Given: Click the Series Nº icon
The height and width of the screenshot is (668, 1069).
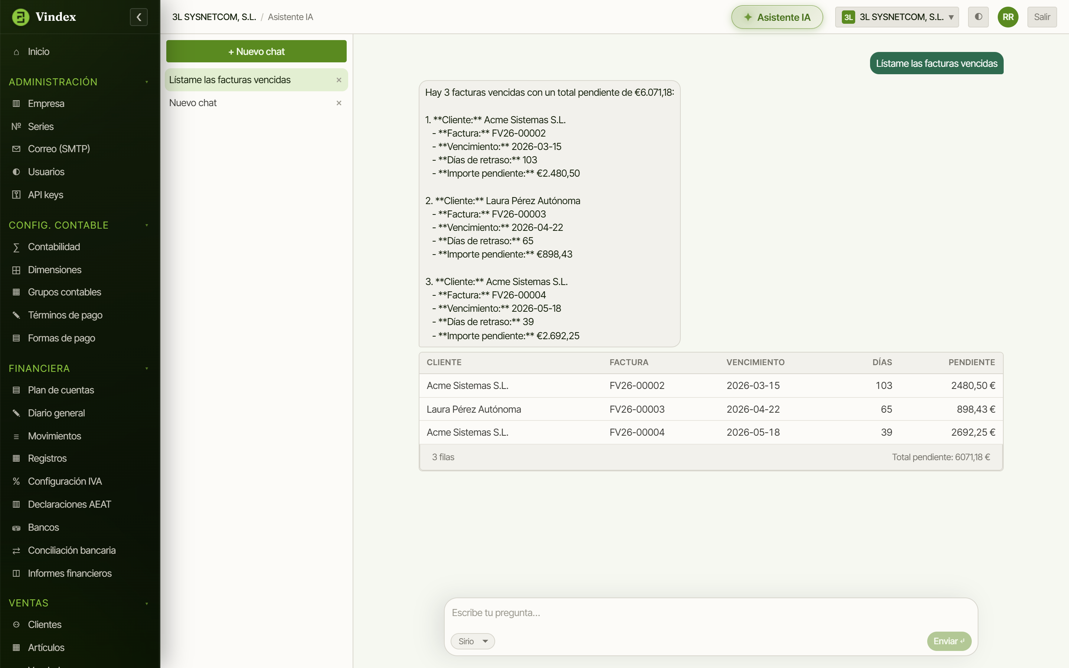Looking at the screenshot, I should [16, 126].
